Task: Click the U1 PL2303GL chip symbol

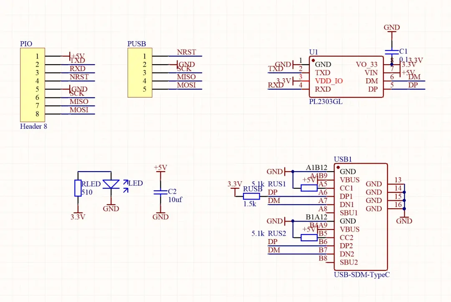Action: [x=346, y=77]
